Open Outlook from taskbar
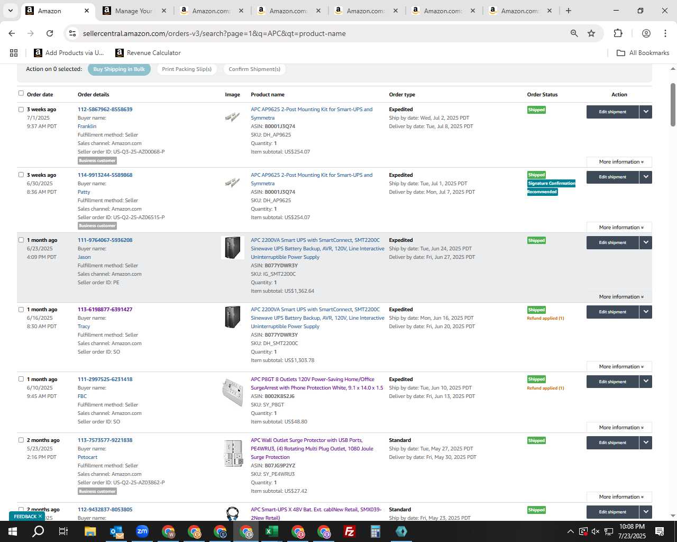 pyautogui.click(x=116, y=531)
